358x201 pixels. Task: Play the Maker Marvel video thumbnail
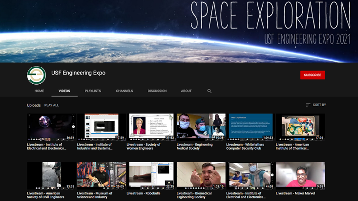(300, 176)
